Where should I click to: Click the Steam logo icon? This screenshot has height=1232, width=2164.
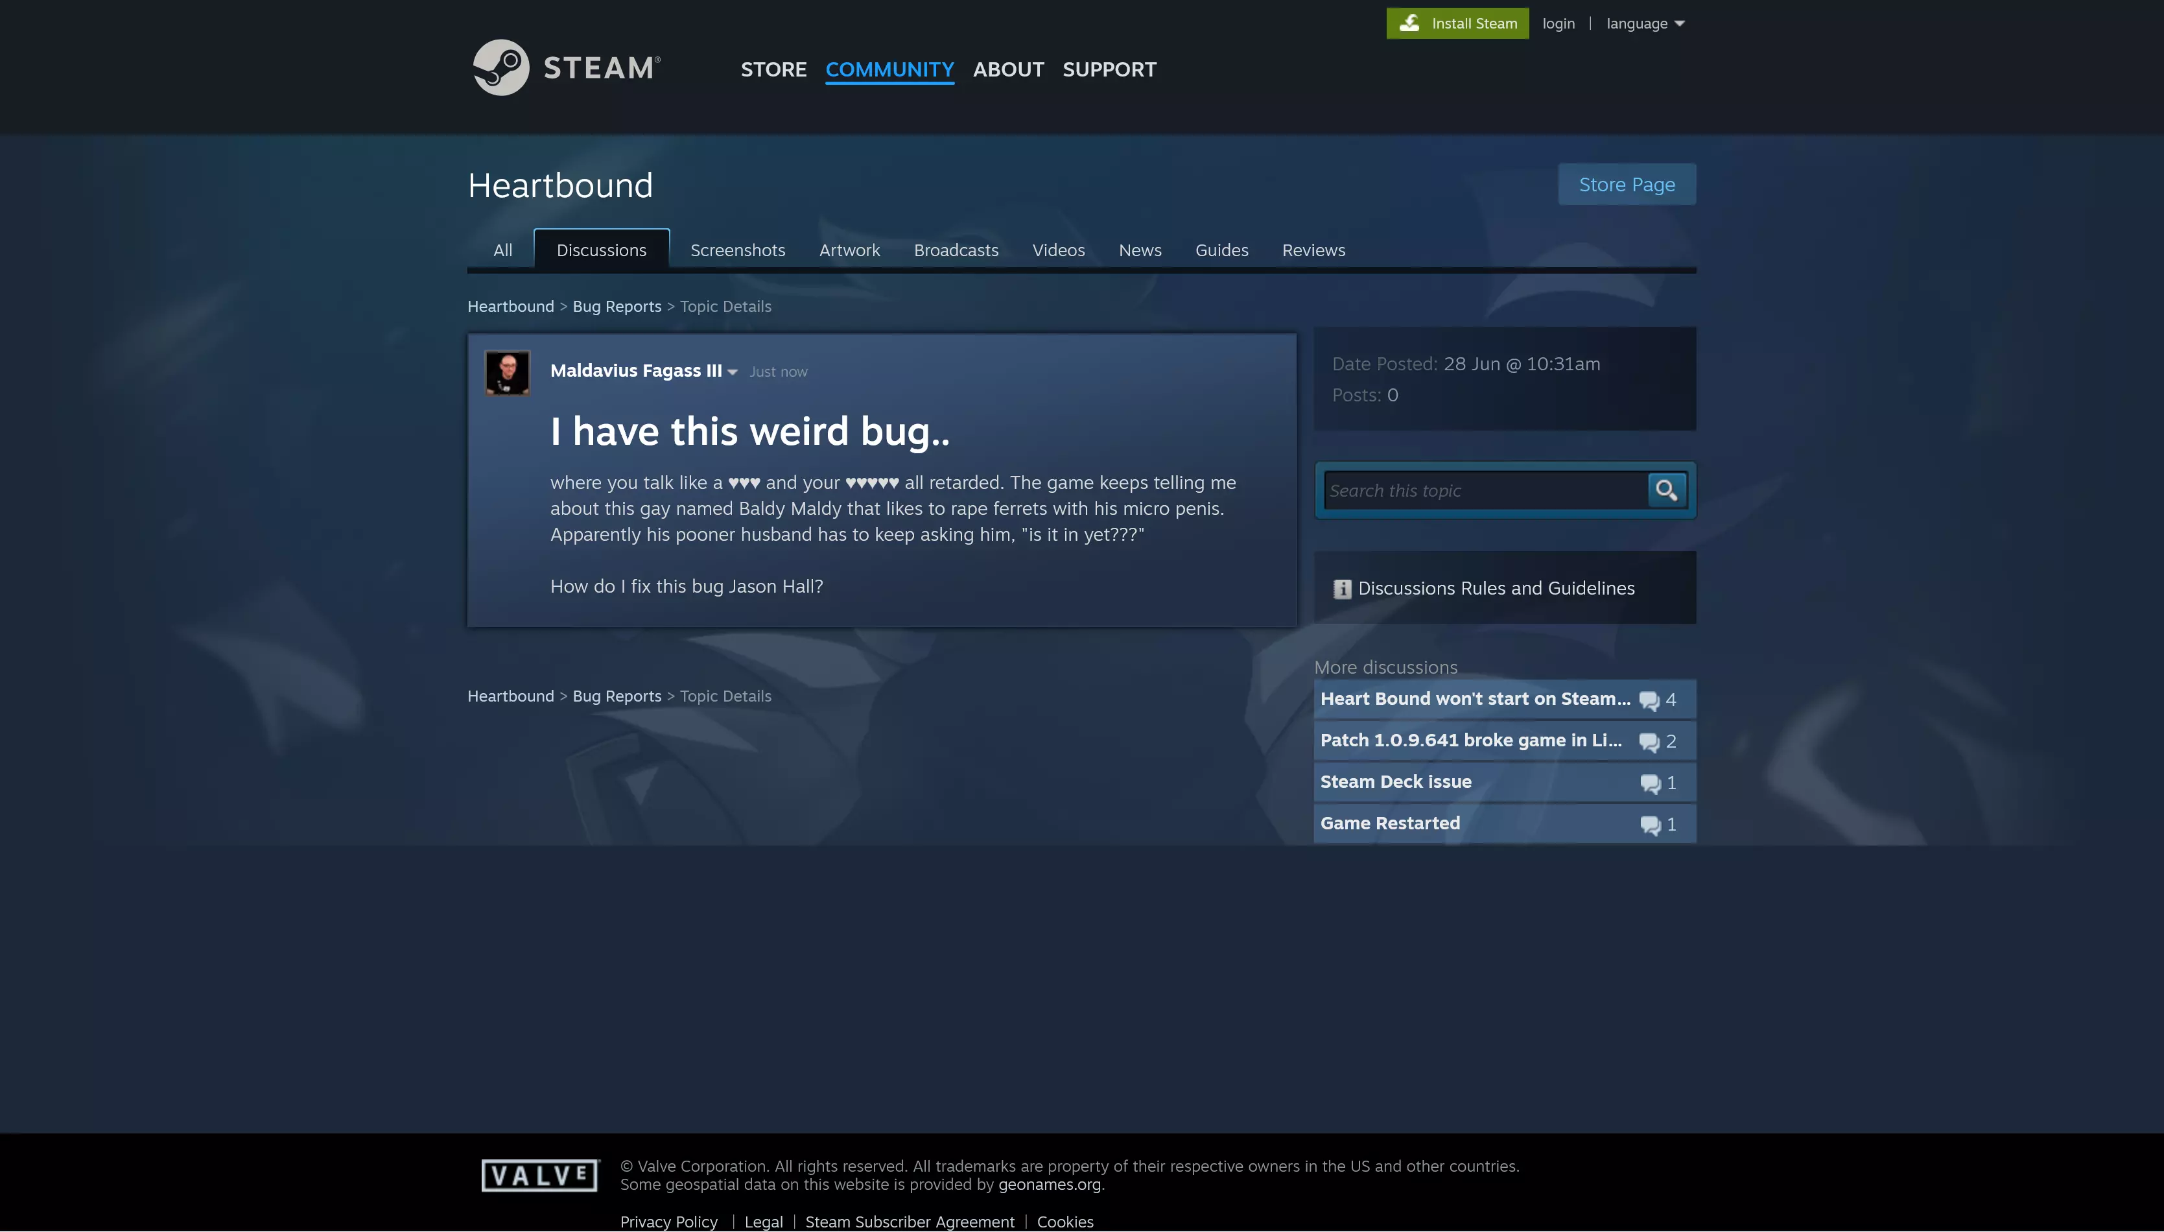point(501,67)
